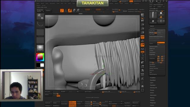This screenshot has height=107, width=190.
Task: Toggle Floor grid on right shelf
Action: coord(142,41)
